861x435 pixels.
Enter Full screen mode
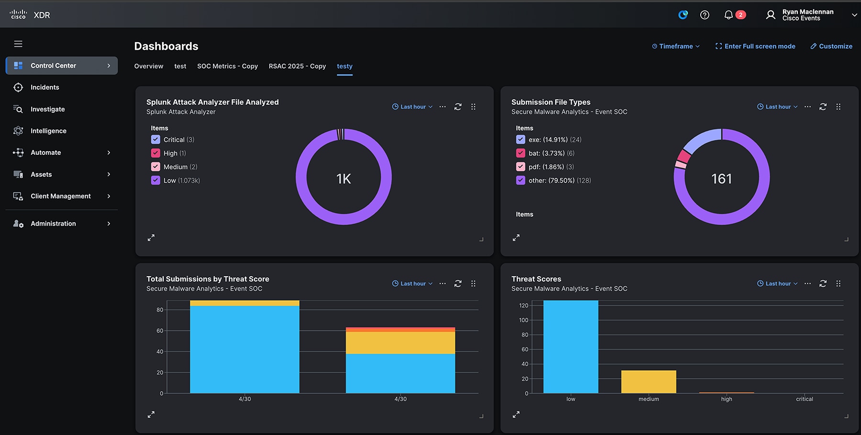(755, 46)
